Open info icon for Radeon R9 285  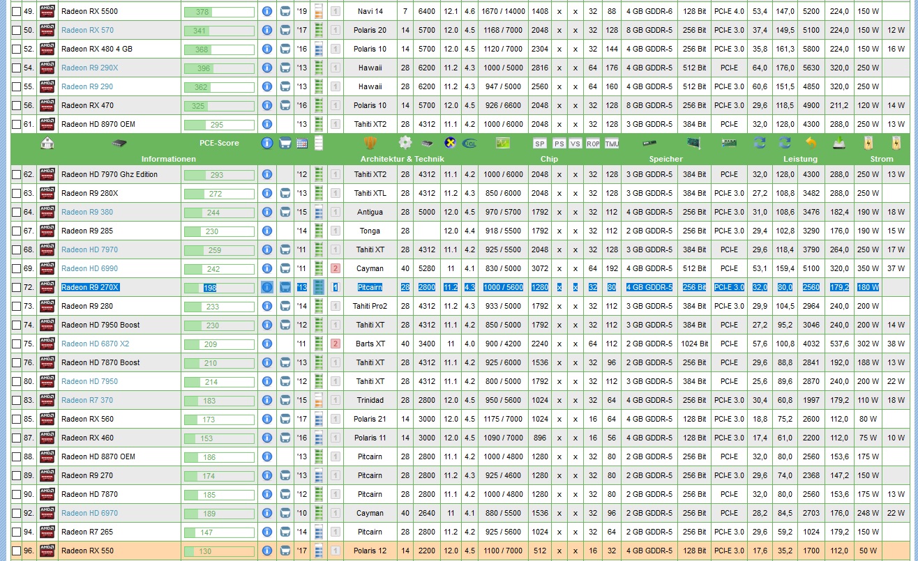click(267, 231)
